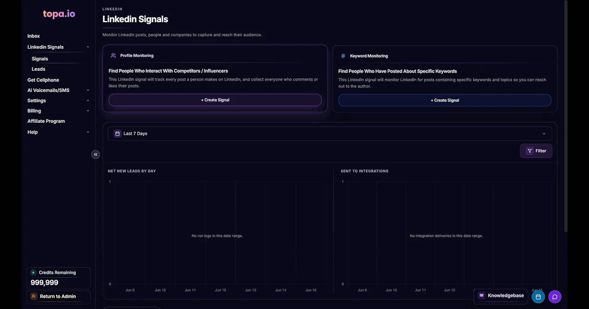
Task: Expand the Billing submenu chevron
Action: point(88,111)
